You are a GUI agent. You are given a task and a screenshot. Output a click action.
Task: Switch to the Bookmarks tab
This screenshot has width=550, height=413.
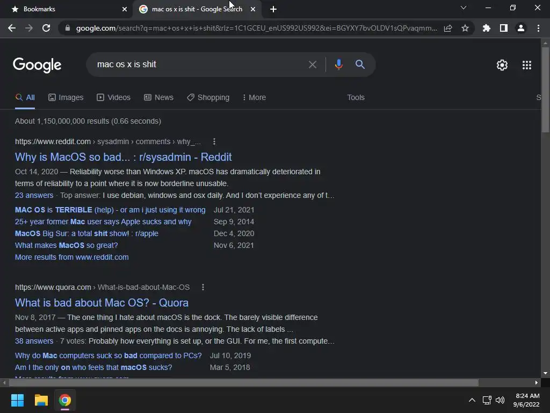(x=67, y=9)
